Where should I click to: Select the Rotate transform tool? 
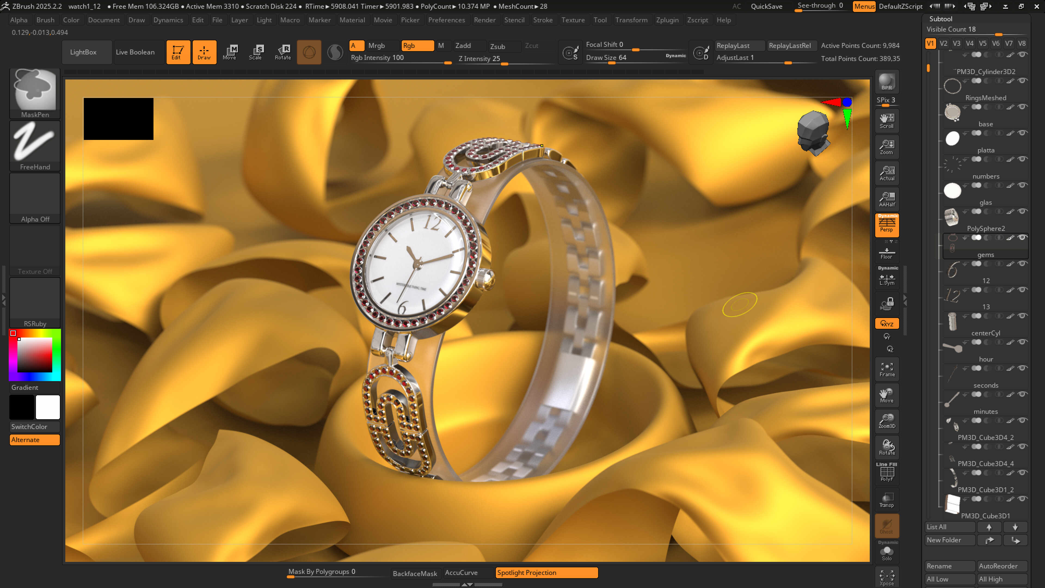click(283, 52)
